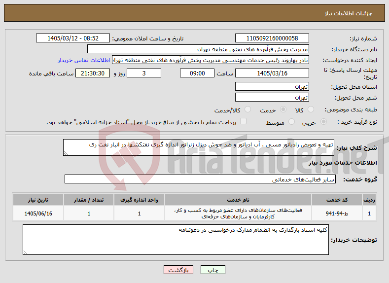Image resolution: width=389 pixels, height=283 pixels.
Task: Click the description textarea resize handle
Action: (66, 153)
